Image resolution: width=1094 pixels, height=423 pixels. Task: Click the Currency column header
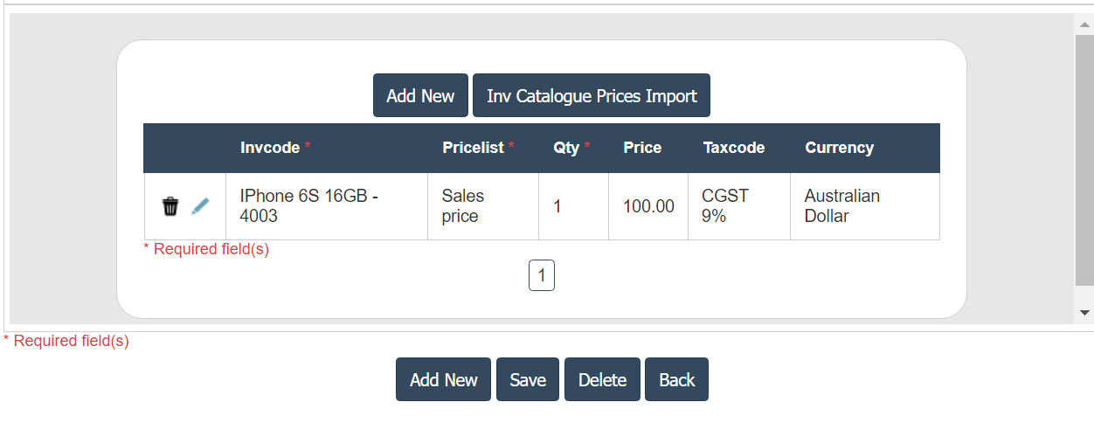(x=839, y=148)
